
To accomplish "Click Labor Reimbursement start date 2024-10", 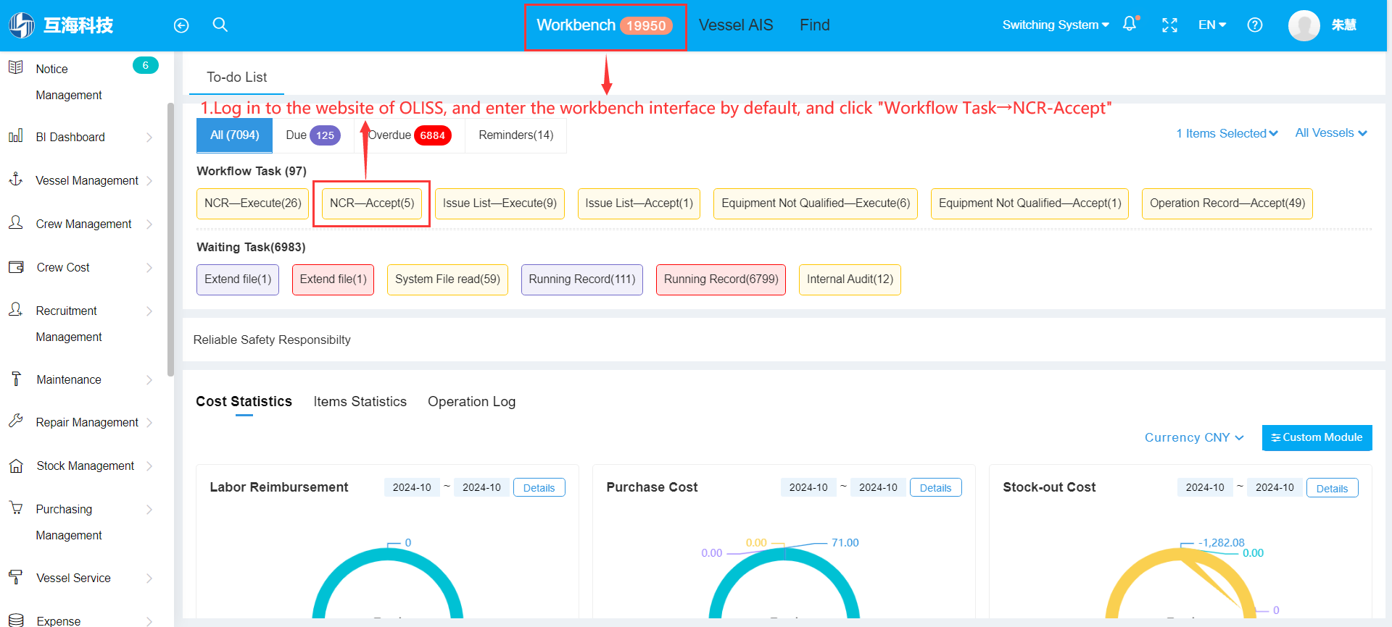I will (x=412, y=487).
